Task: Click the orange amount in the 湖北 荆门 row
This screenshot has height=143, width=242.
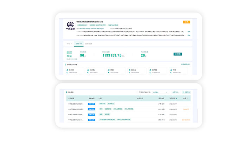Action: tap(186, 120)
